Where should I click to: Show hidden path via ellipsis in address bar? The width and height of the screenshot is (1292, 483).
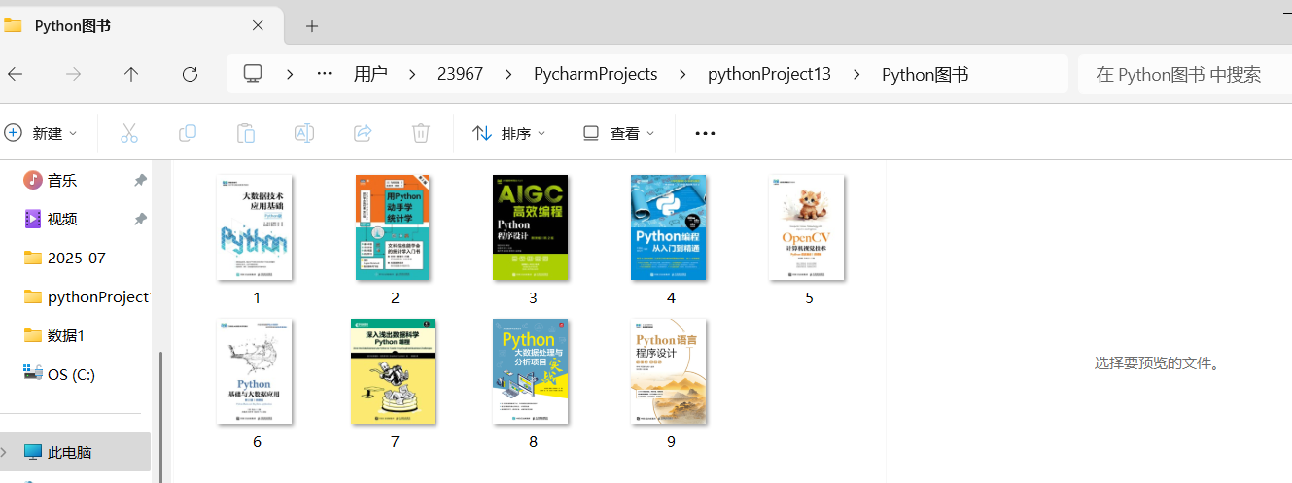point(325,74)
